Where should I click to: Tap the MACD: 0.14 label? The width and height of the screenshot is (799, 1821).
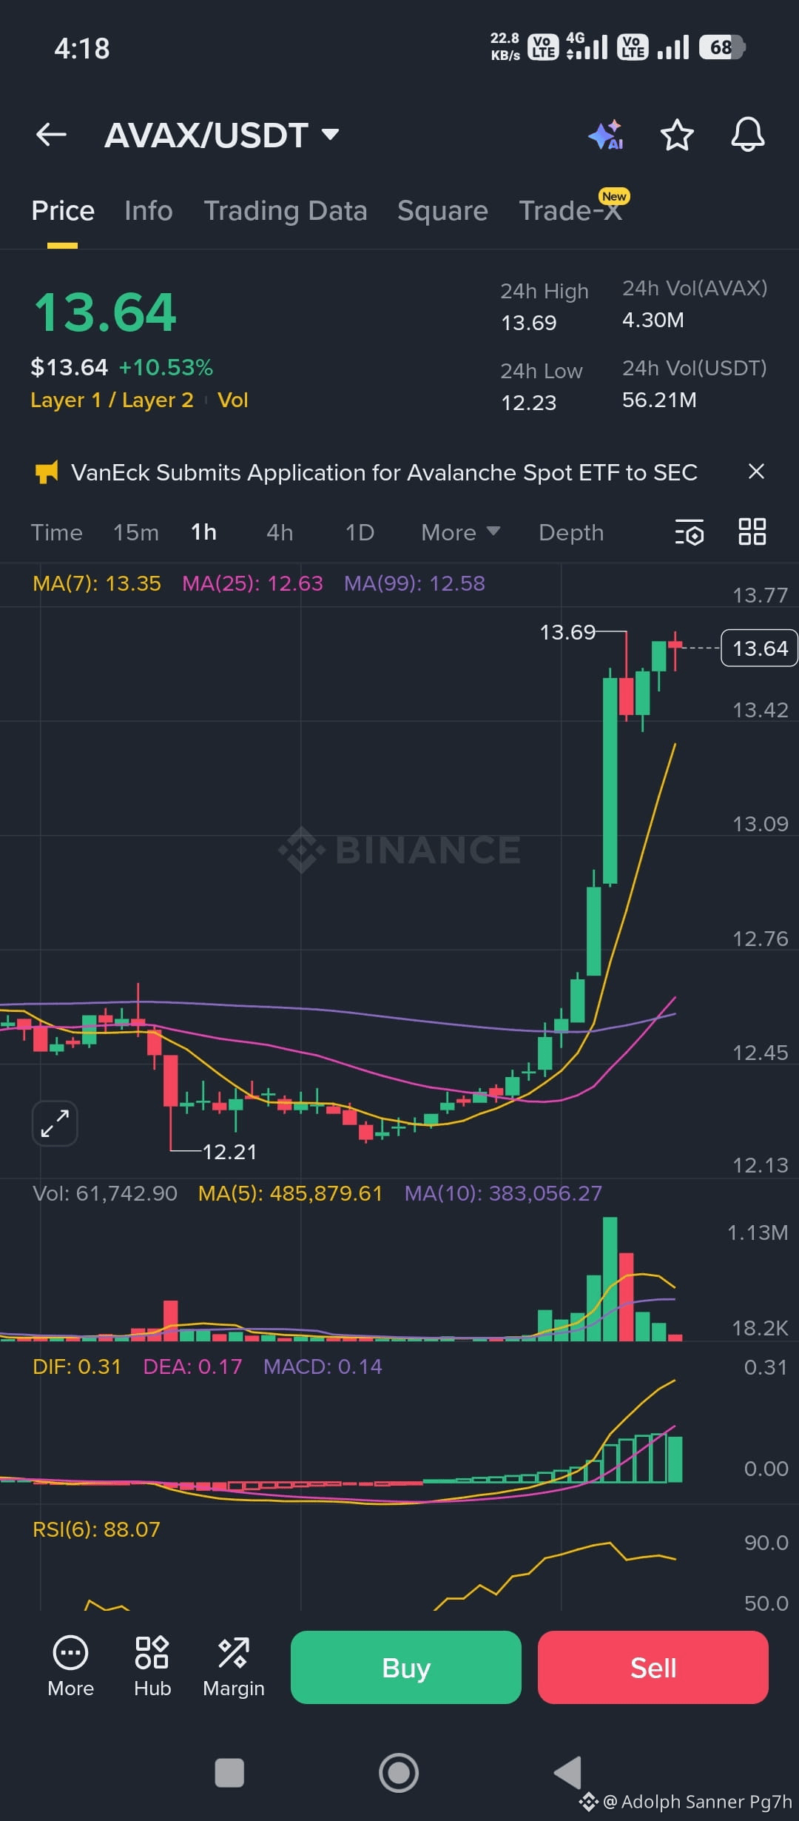point(323,1366)
